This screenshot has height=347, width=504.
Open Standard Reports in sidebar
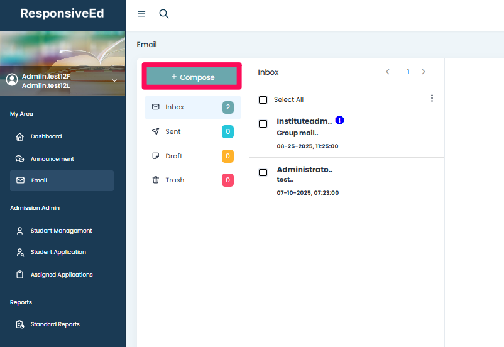[55, 324]
